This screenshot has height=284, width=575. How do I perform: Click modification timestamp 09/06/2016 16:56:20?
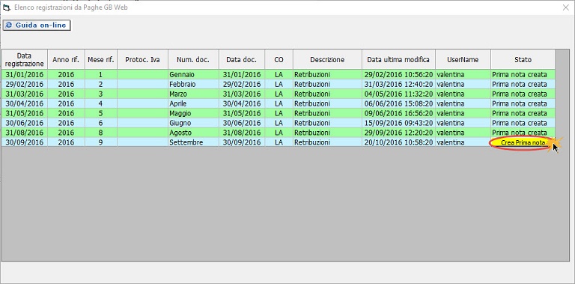click(x=398, y=113)
